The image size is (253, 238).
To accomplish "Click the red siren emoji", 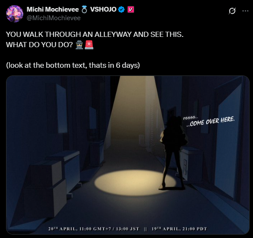I will 89,45.
